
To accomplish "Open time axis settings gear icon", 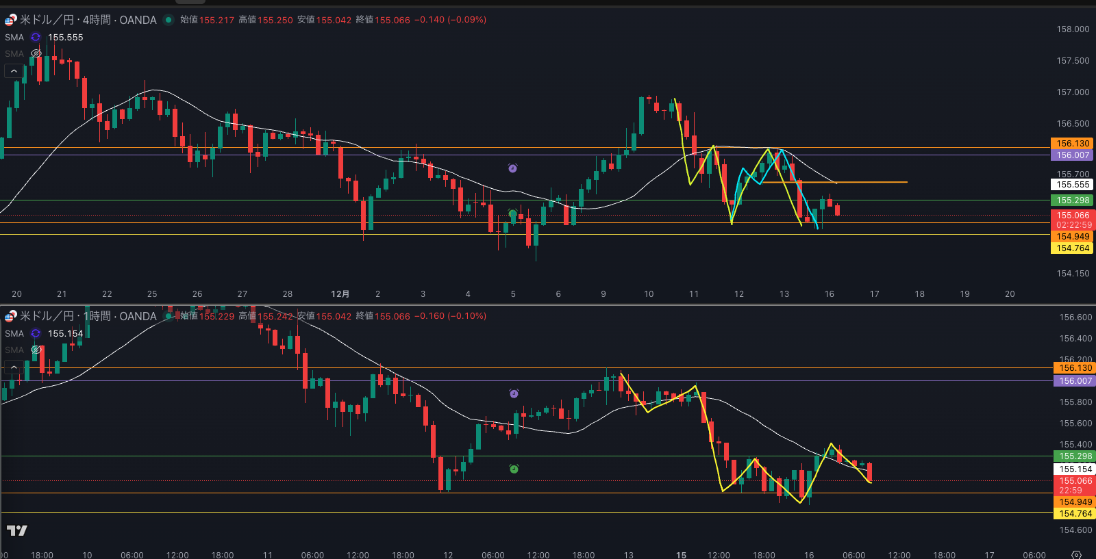I will 1076,554.
